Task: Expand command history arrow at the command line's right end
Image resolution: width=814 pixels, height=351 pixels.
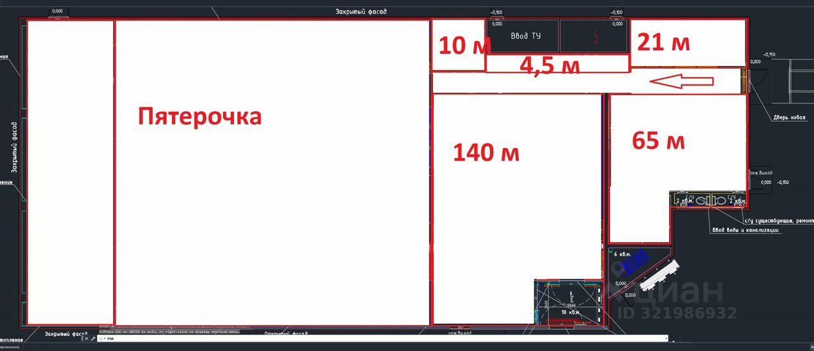Action: pos(666,338)
